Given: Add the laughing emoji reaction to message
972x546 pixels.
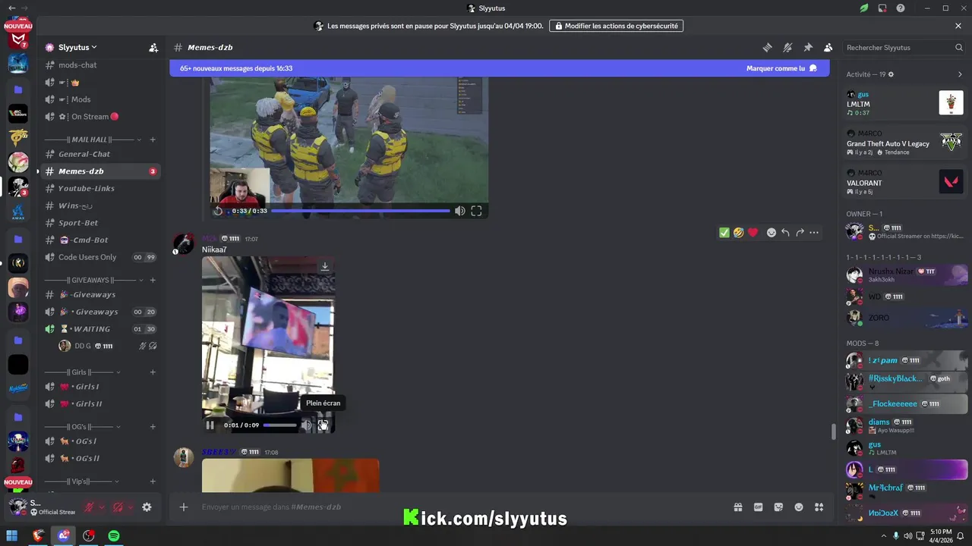Looking at the screenshot, I should 738,233.
